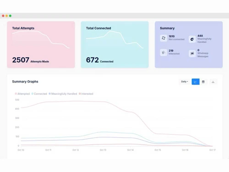Click the 1810 Not connected value
The height and width of the screenshot is (172, 229).
click(x=172, y=36)
